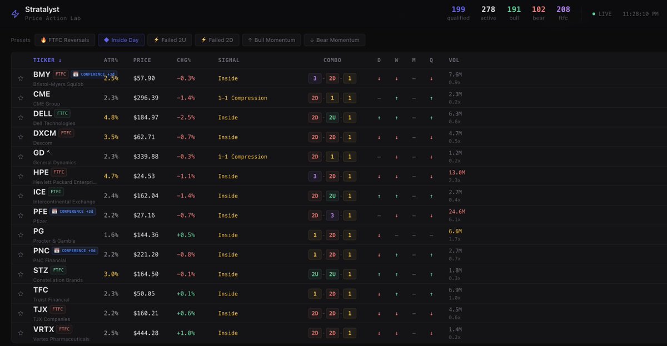Filter by 208 ftfc count
This screenshot has height=346, width=667.
pyautogui.click(x=563, y=13)
